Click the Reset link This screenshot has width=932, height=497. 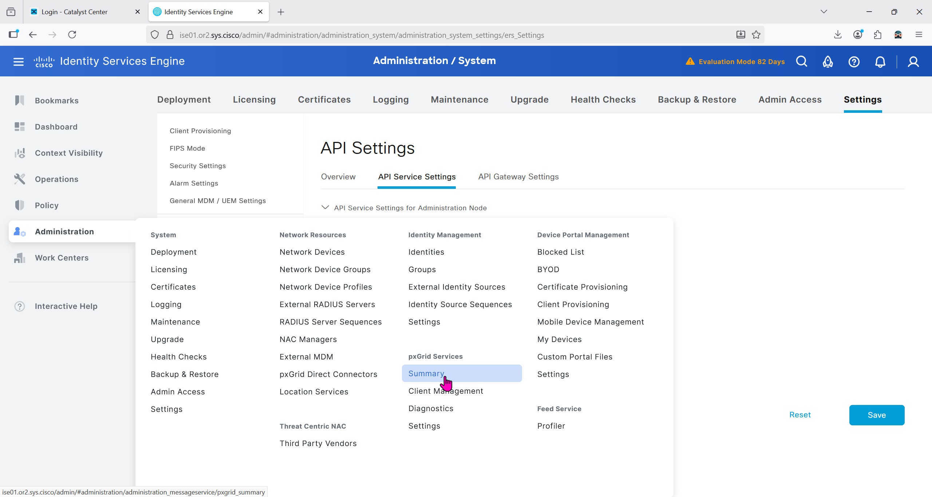tap(799, 415)
